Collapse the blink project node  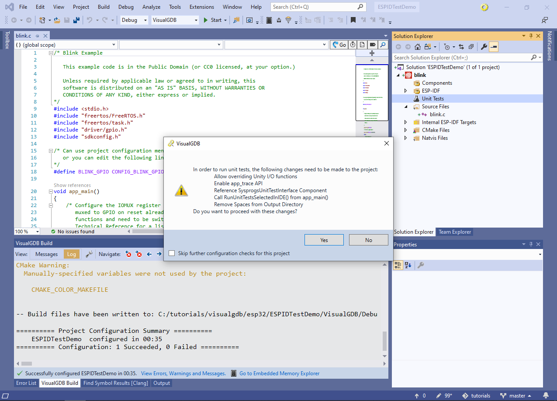(x=398, y=75)
